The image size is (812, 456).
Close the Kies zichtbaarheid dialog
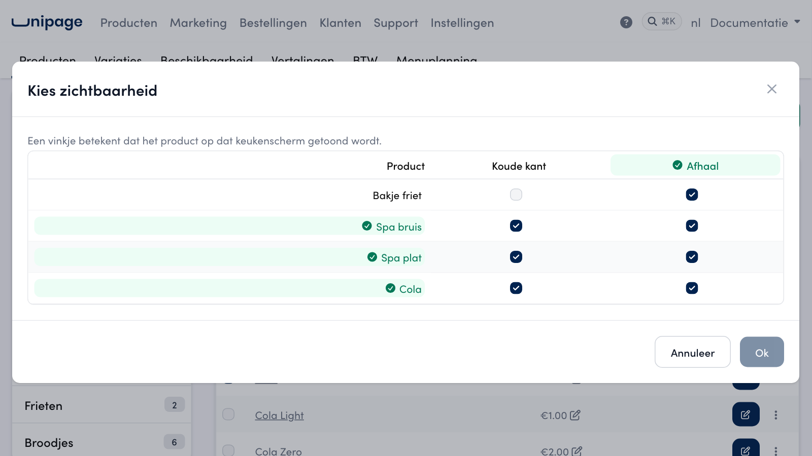tap(771, 89)
